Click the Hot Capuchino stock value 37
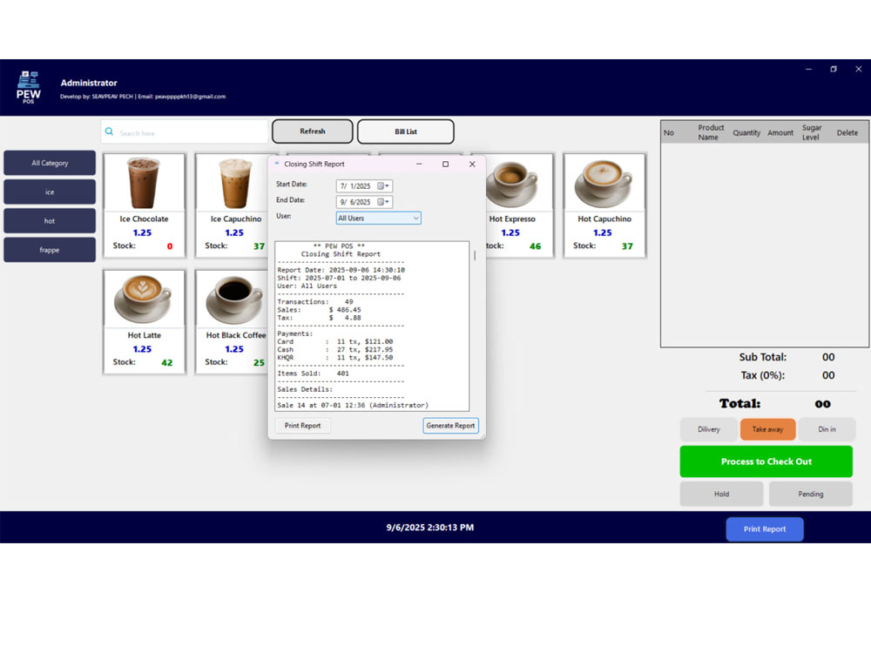871x653 pixels. pos(627,246)
